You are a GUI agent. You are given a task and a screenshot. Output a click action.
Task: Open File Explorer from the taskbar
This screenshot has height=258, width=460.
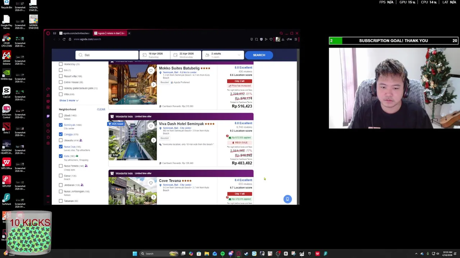[x=207, y=254]
